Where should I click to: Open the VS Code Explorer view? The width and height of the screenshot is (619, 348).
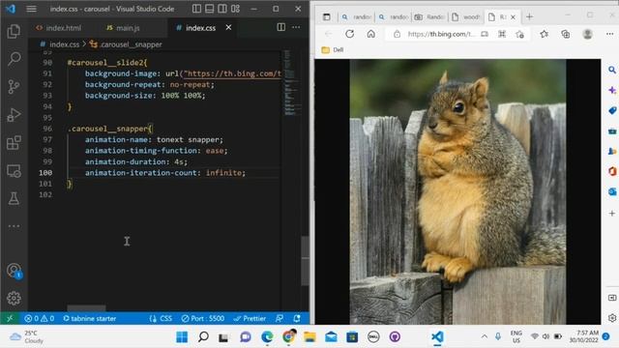point(14,31)
